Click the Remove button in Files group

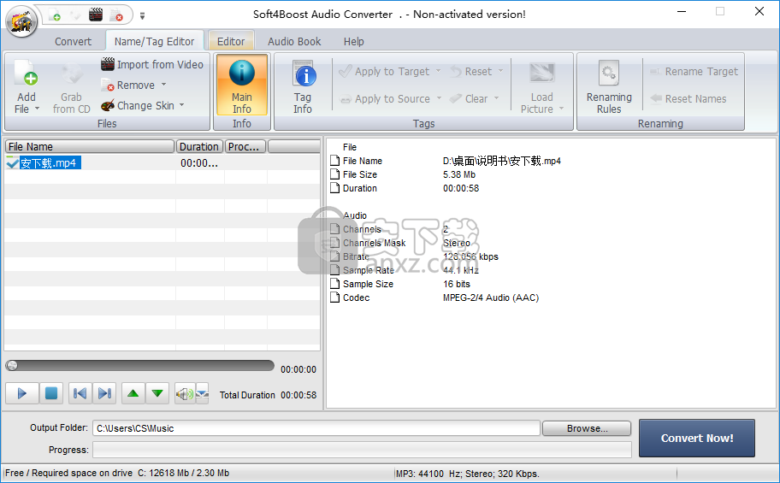click(x=128, y=85)
